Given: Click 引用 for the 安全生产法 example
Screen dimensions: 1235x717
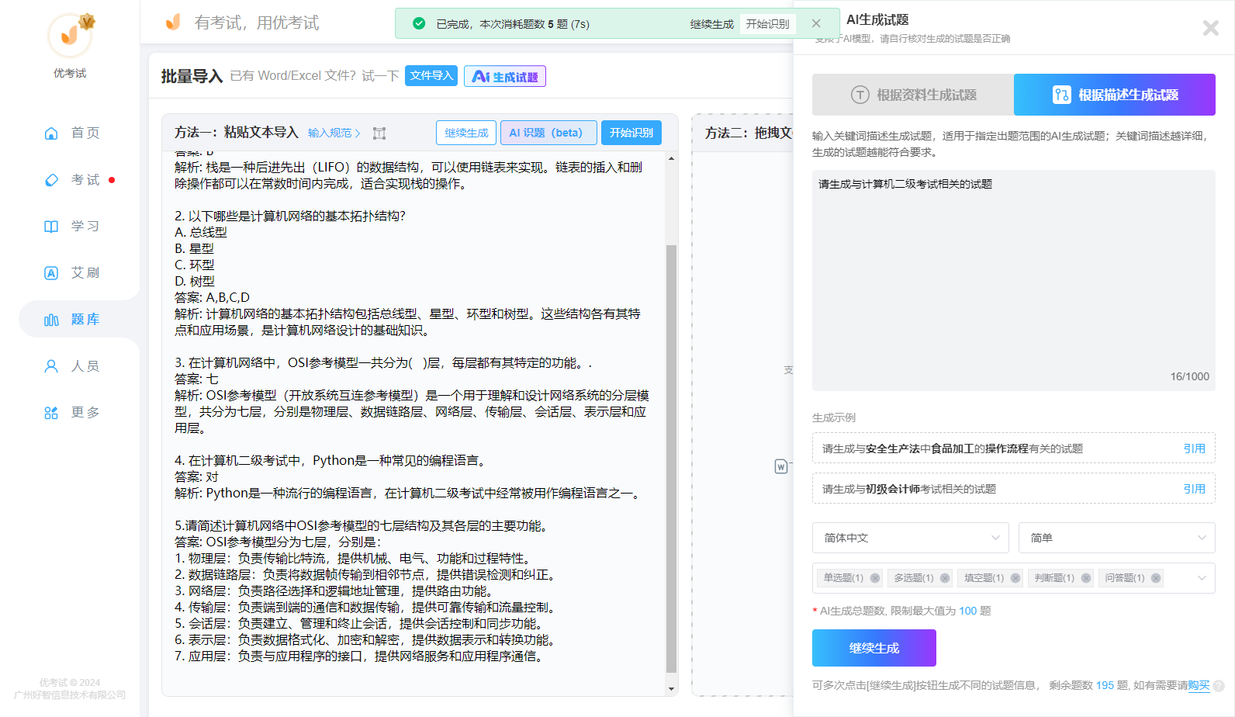Looking at the screenshot, I should [1194, 449].
